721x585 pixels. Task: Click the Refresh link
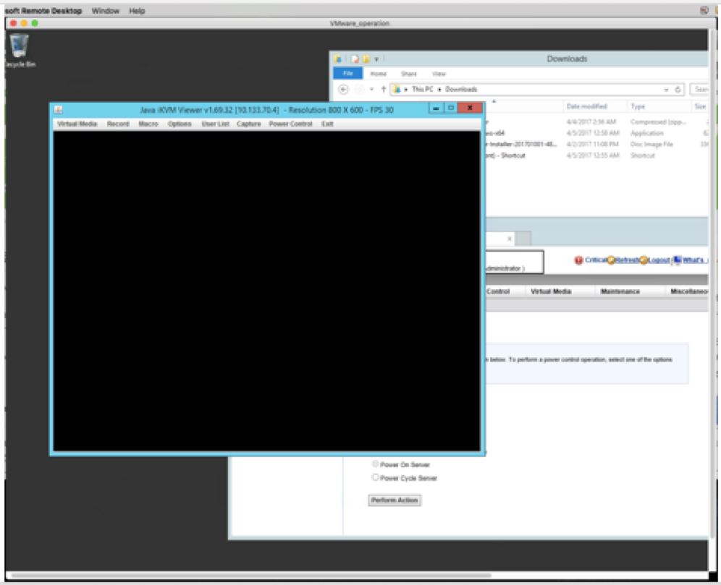[627, 260]
